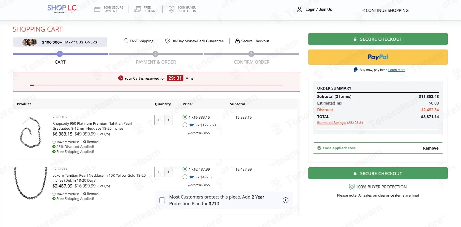461x227 pixels.
Task: Click the heart icon for Luxoro necklace wishlist
Action: (54, 194)
